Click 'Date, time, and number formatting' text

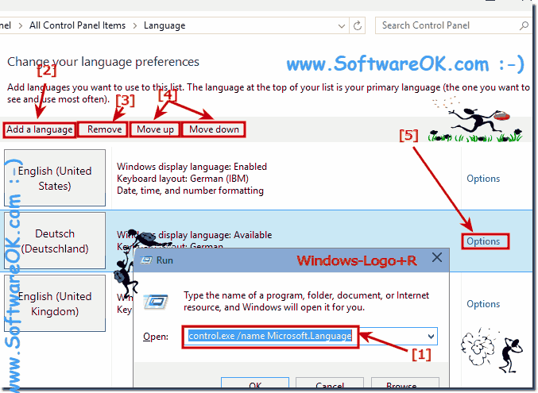coord(191,191)
